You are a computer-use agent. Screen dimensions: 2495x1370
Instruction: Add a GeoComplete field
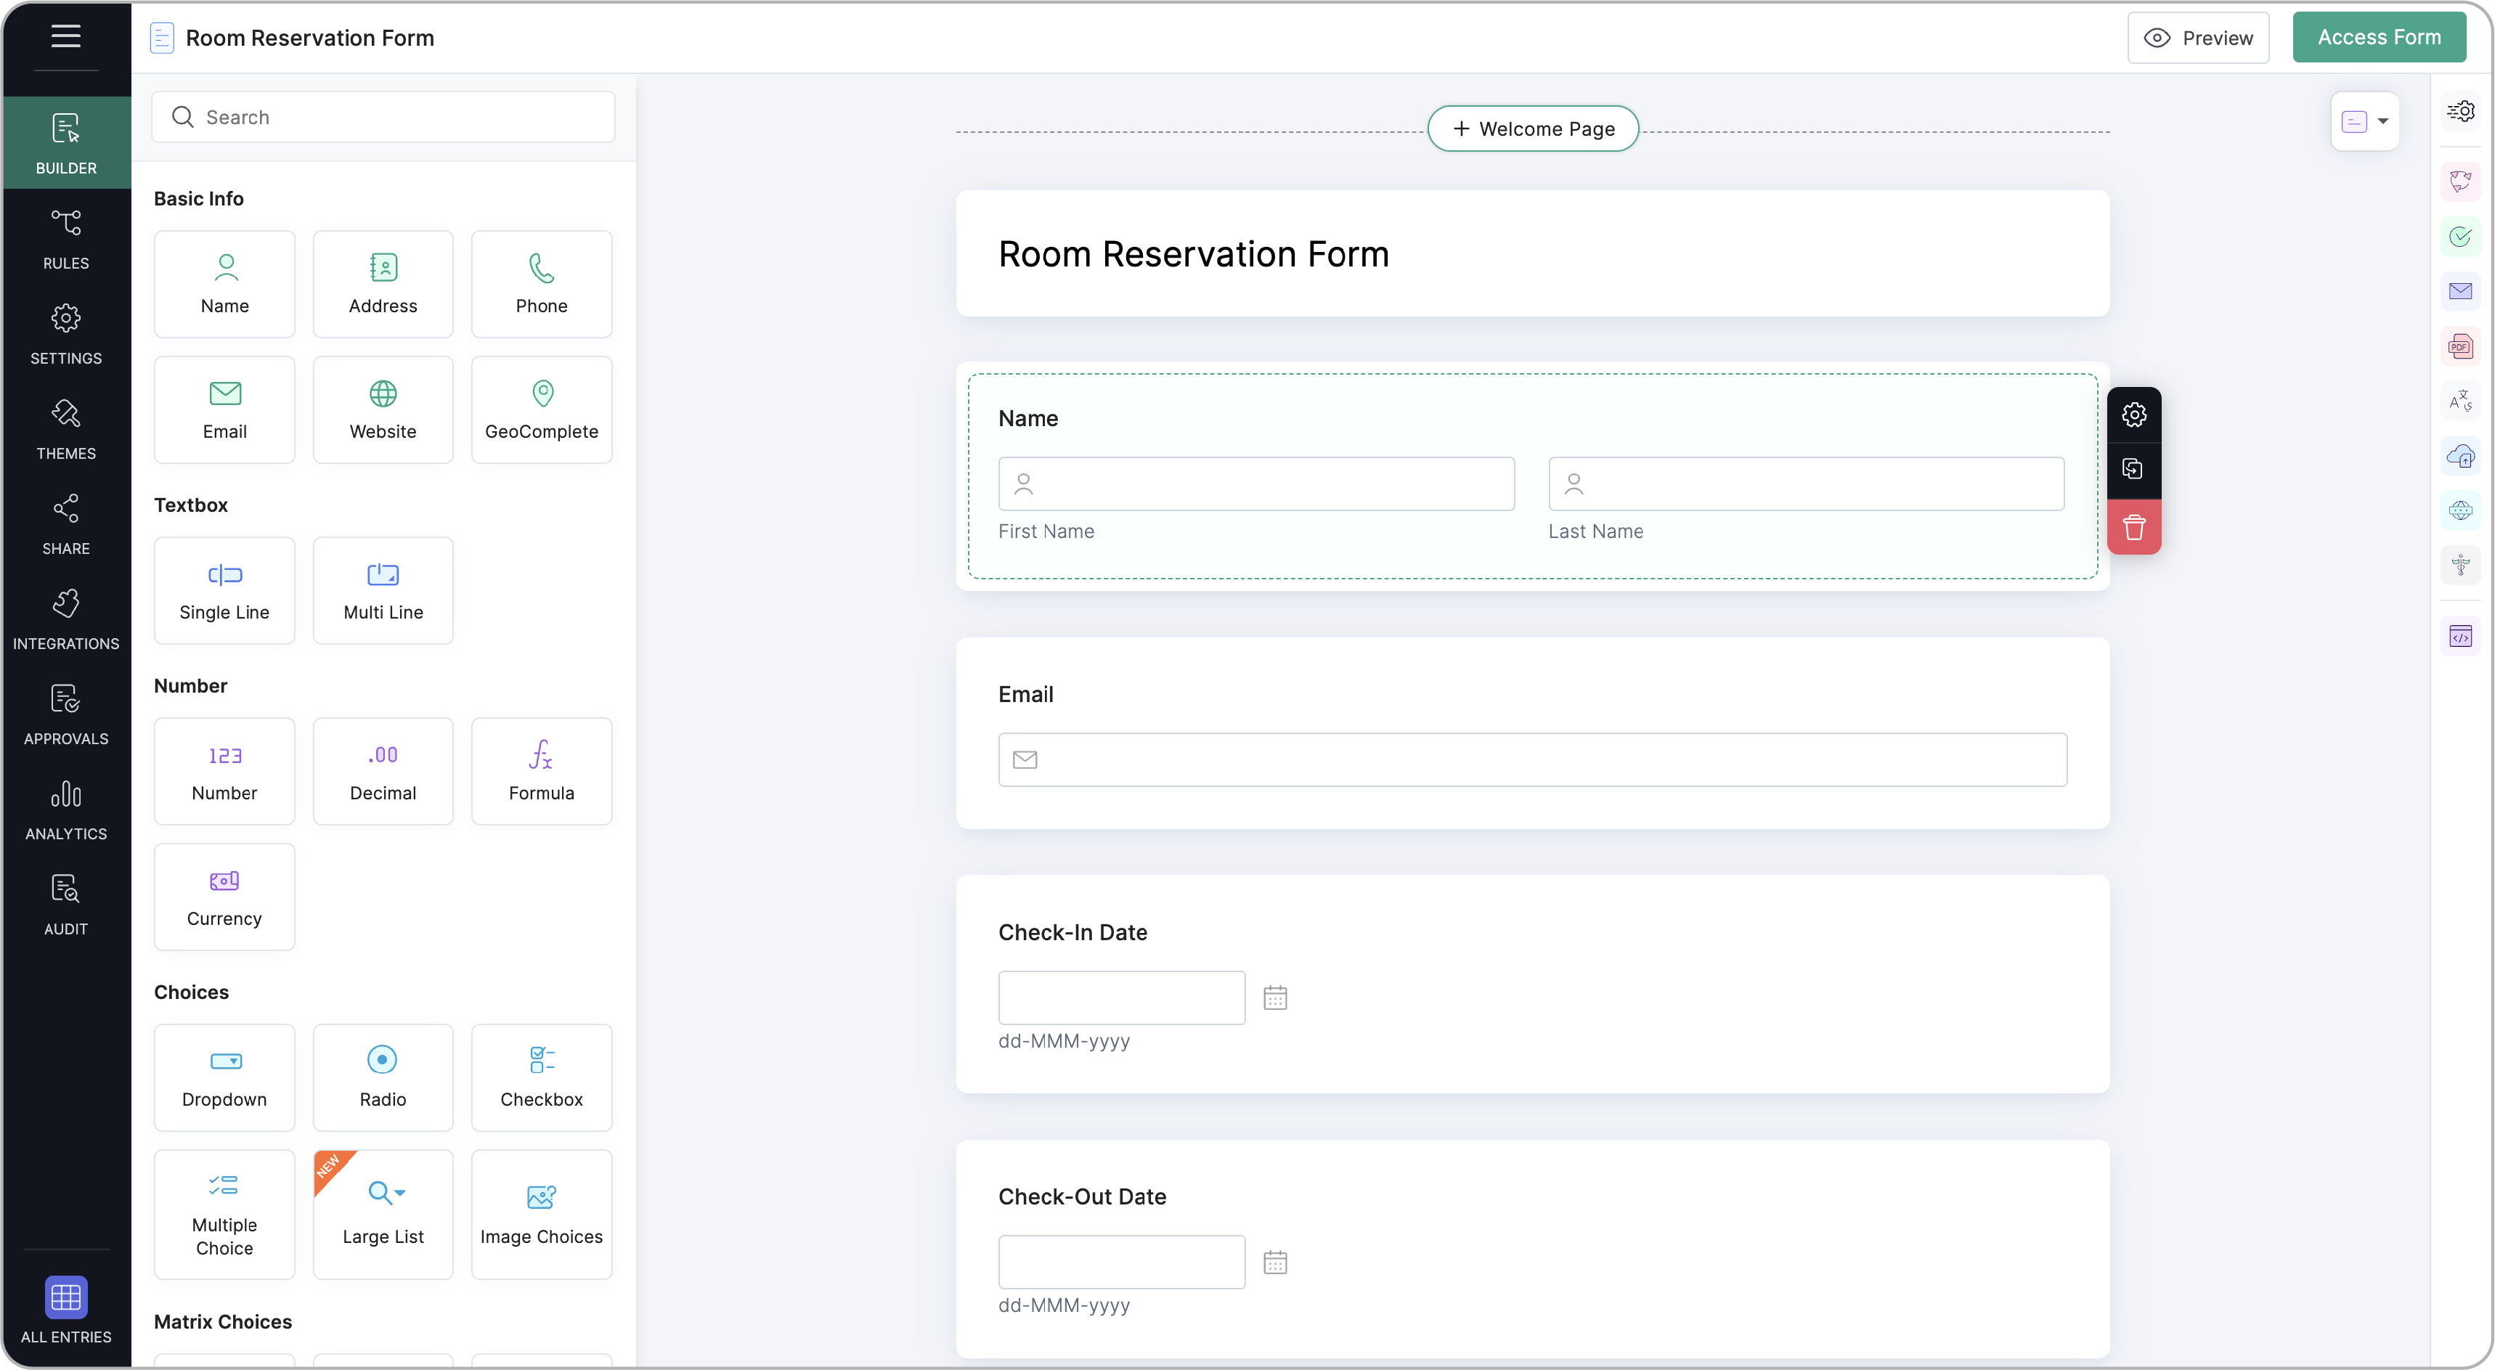(542, 409)
